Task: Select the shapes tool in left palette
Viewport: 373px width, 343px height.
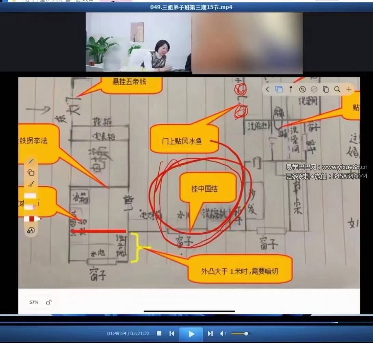Action: click(31, 173)
